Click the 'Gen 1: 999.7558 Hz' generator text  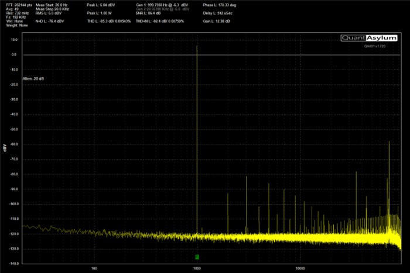pos(162,5)
